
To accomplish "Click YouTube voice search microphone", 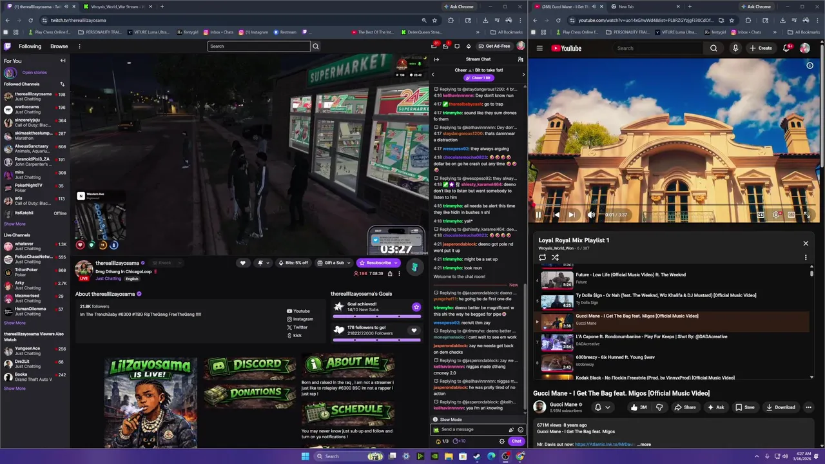I will tap(735, 48).
